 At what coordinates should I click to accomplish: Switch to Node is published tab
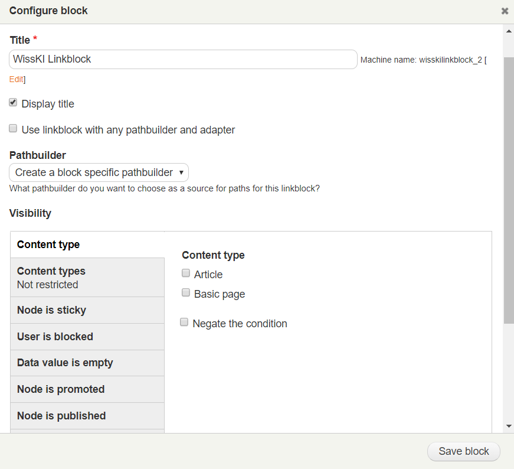87,416
